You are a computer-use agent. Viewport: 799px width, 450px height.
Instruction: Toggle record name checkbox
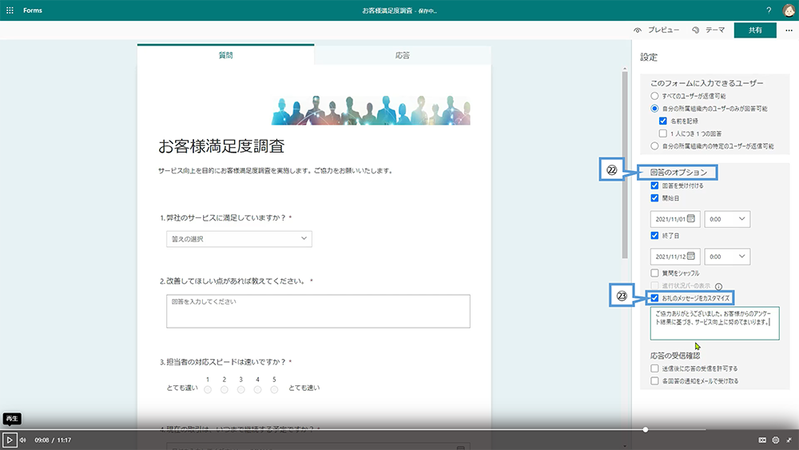coord(662,121)
